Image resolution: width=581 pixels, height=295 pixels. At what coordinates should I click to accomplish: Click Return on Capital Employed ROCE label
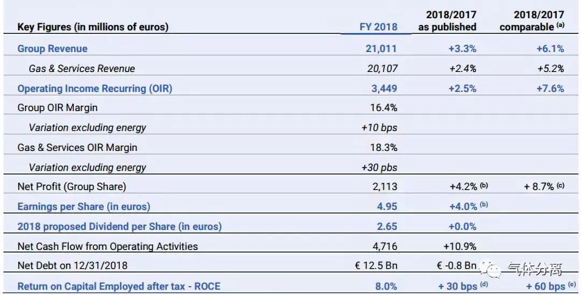(119, 286)
